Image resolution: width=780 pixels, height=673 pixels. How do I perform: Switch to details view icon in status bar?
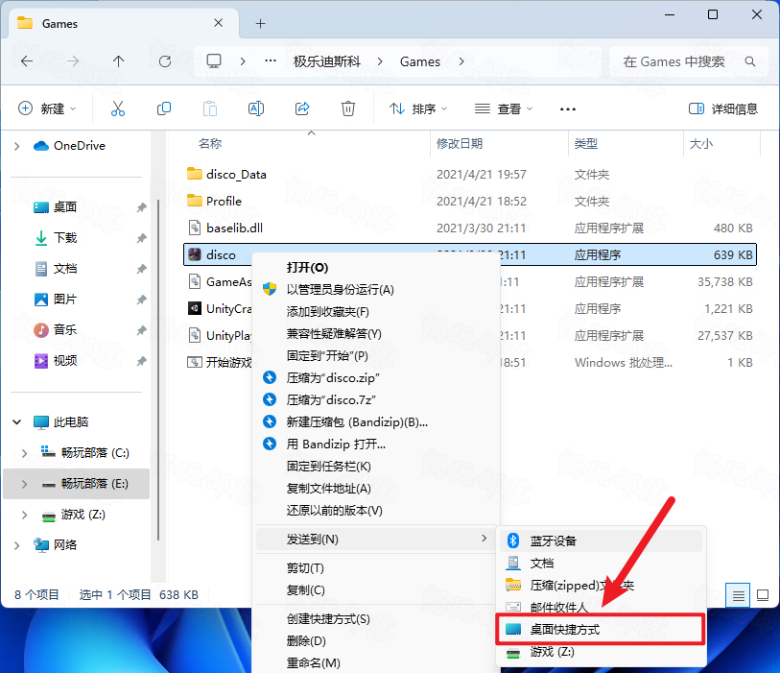coord(738,595)
